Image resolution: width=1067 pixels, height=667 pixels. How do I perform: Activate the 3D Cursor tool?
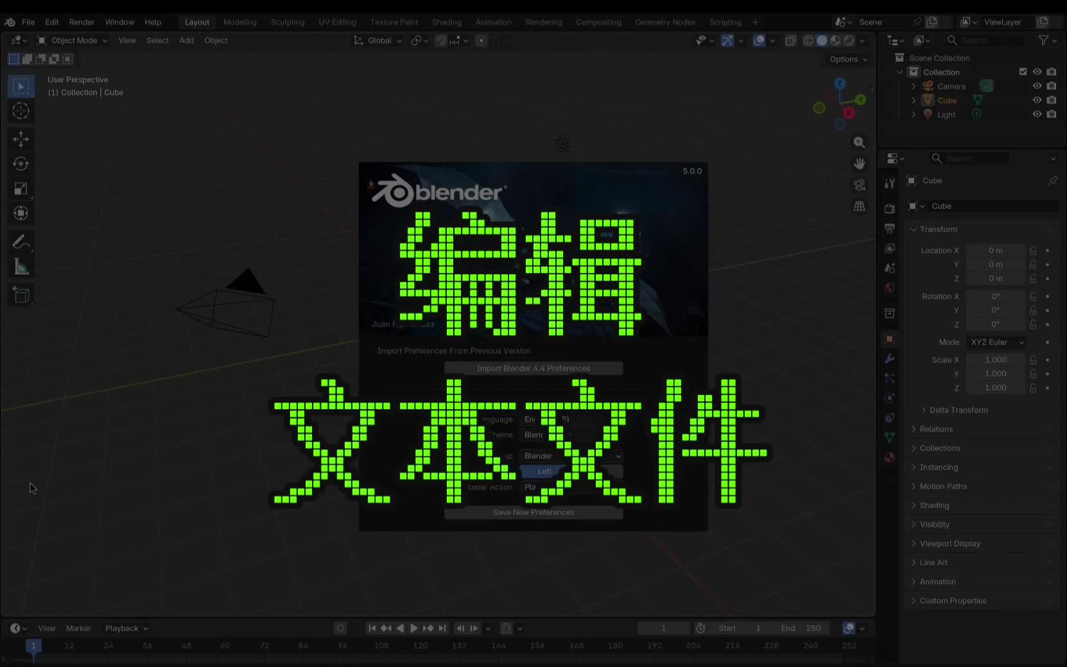pos(21,111)
